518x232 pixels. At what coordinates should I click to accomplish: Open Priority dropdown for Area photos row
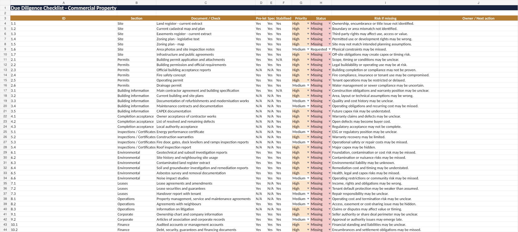(x=308, y=49)
